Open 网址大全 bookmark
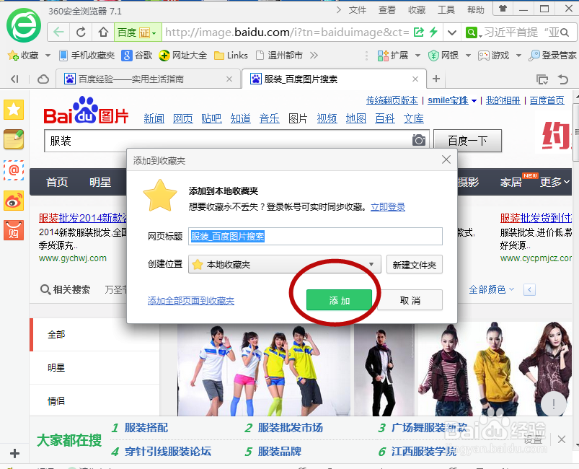Viewport: 579px width, 469px height. (x=182, y=56)
